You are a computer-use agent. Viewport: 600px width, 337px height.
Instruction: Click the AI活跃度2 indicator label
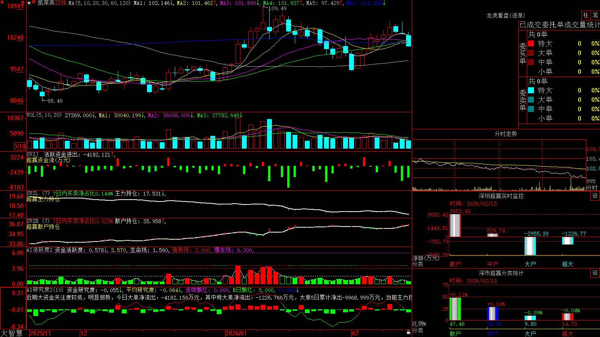coord(40,250)
